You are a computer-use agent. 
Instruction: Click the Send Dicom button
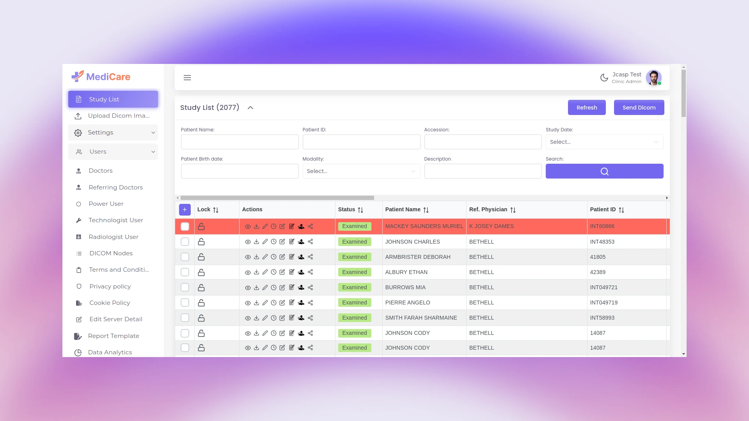639,108
